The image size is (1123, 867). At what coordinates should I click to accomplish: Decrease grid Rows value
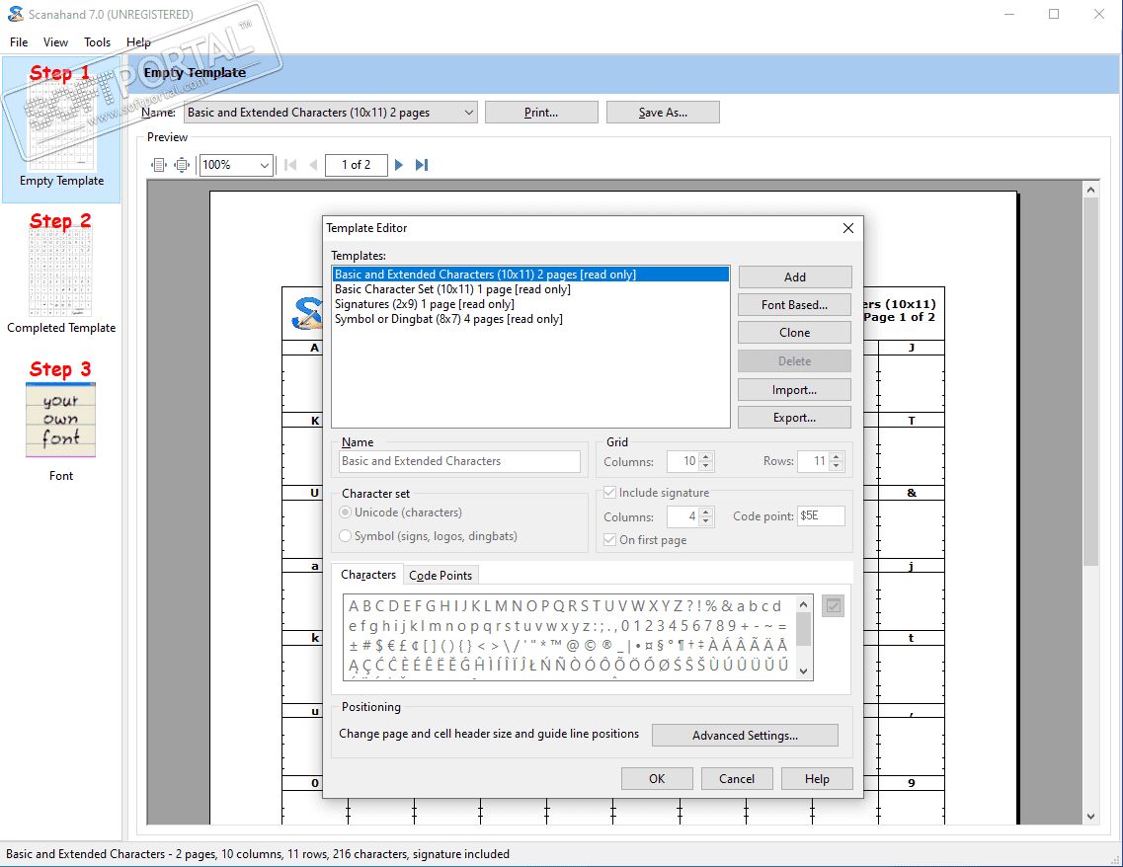click(x=836, y=467)
